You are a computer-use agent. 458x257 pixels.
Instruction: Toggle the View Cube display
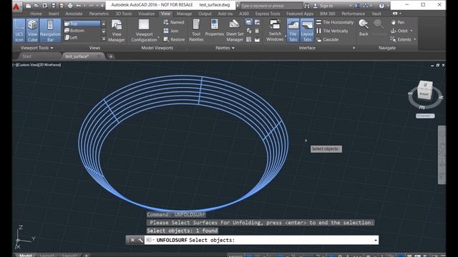pos(32,31)
